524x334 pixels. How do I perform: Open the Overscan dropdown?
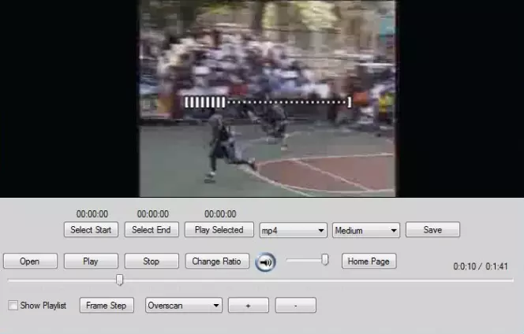tap(184, 306)
